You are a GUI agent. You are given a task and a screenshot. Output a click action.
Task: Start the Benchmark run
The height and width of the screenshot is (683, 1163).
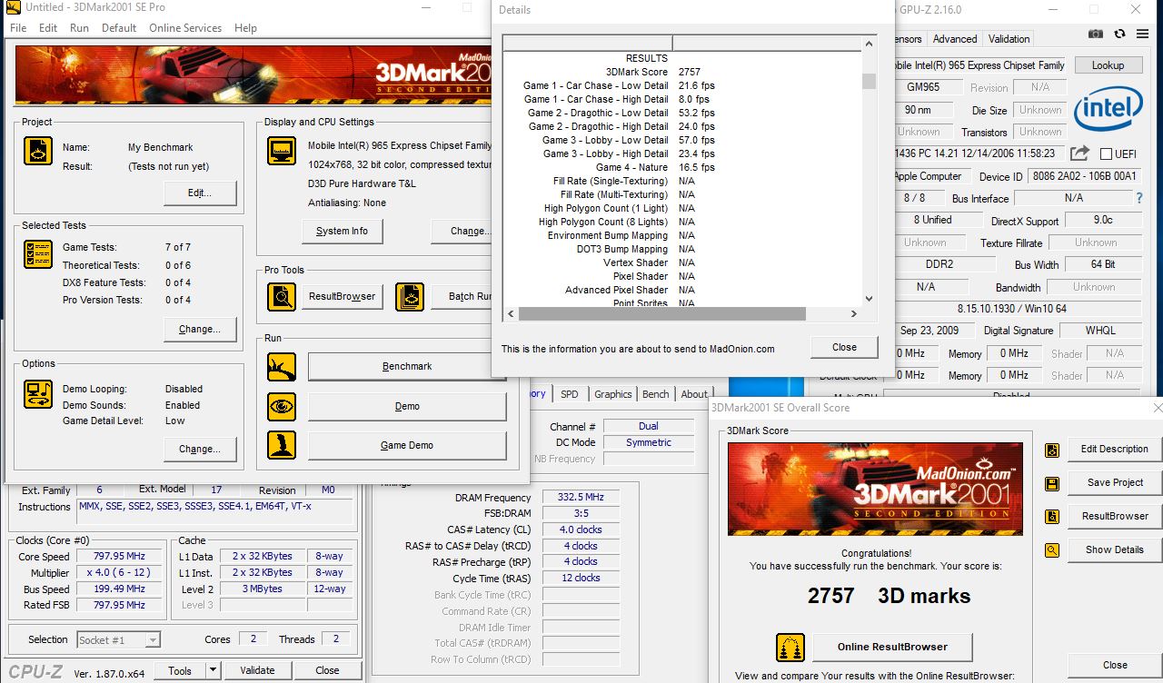[407, 367]
